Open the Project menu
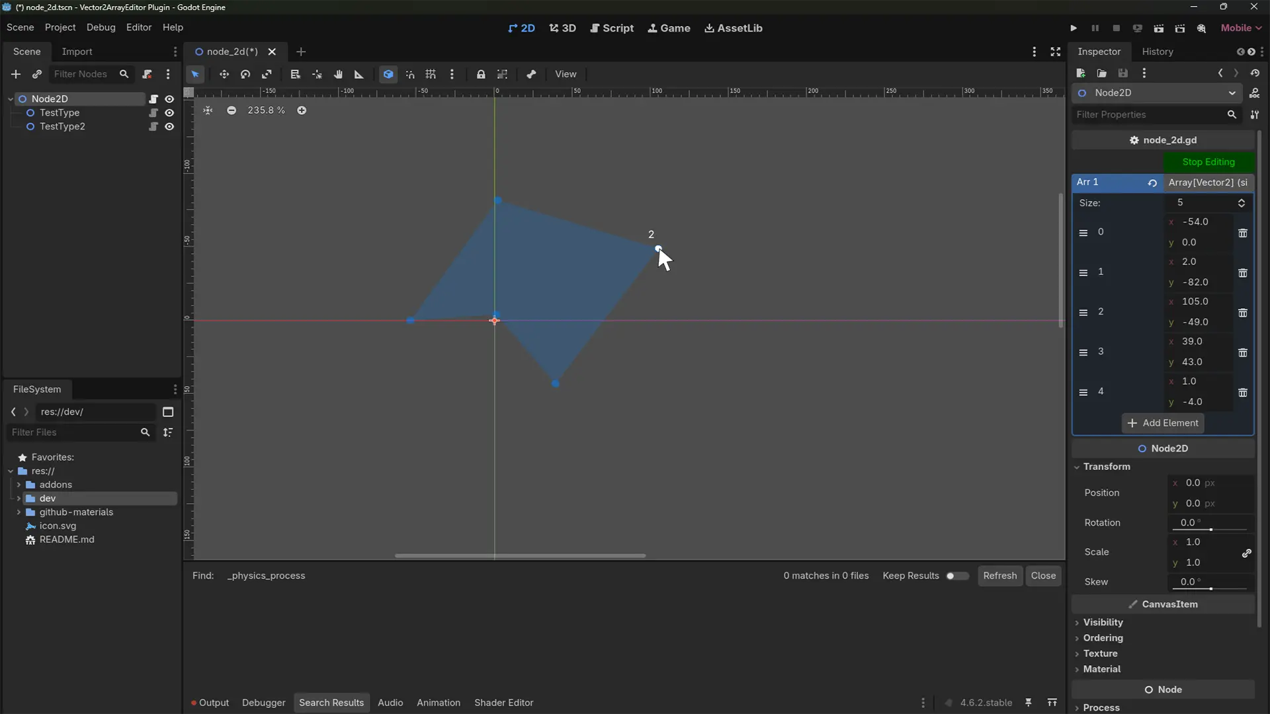 (60, 27)
